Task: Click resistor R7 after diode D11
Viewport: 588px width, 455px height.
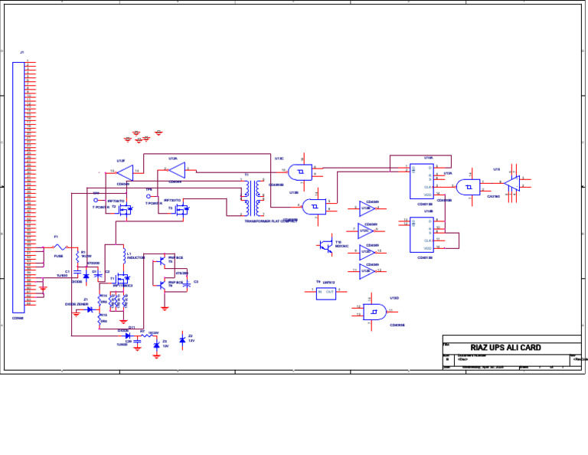Action: pyautogui.click(x=147, y=336)
